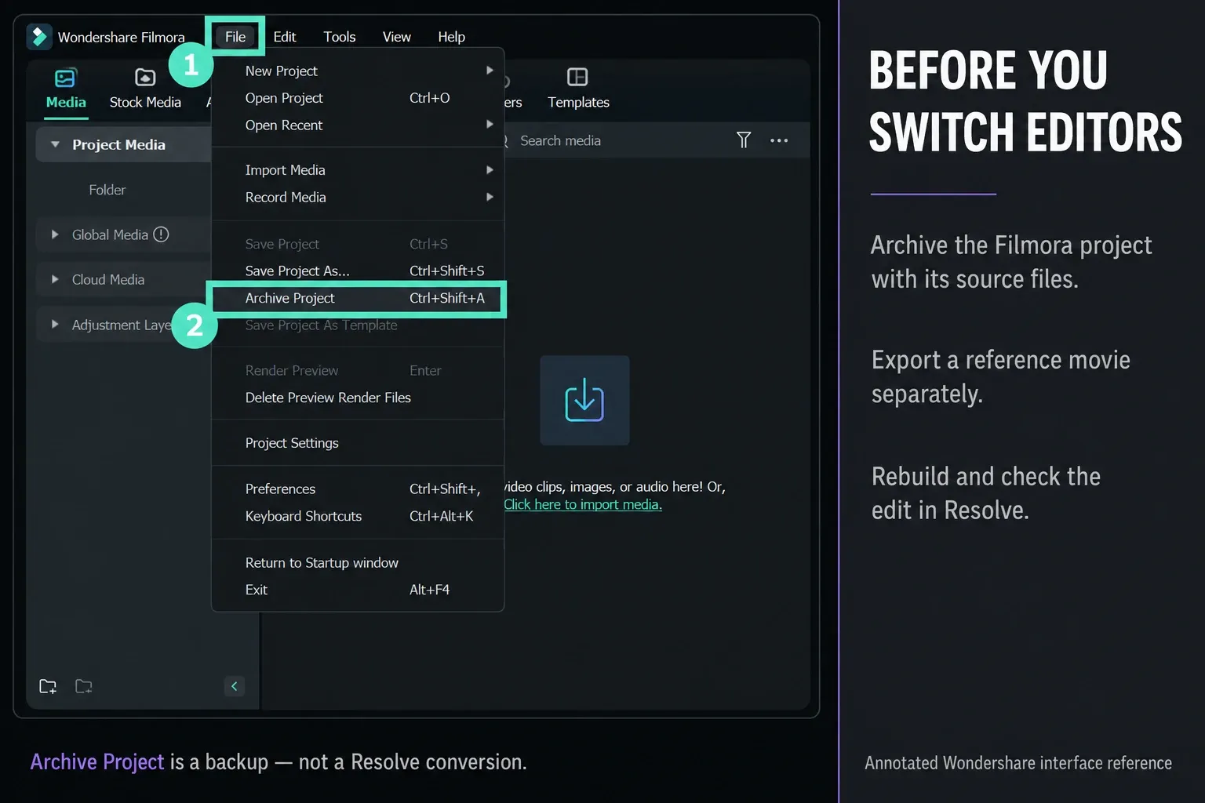Select the Project Media header label

[118, 144]
